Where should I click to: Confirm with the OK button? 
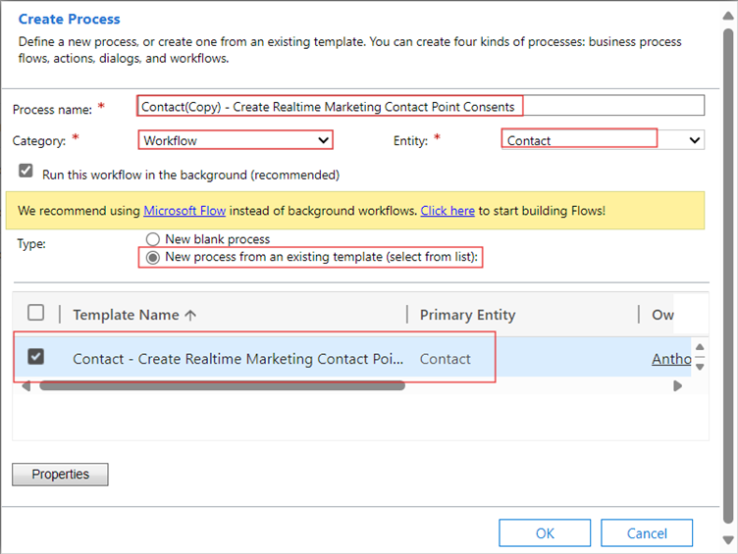545,533
